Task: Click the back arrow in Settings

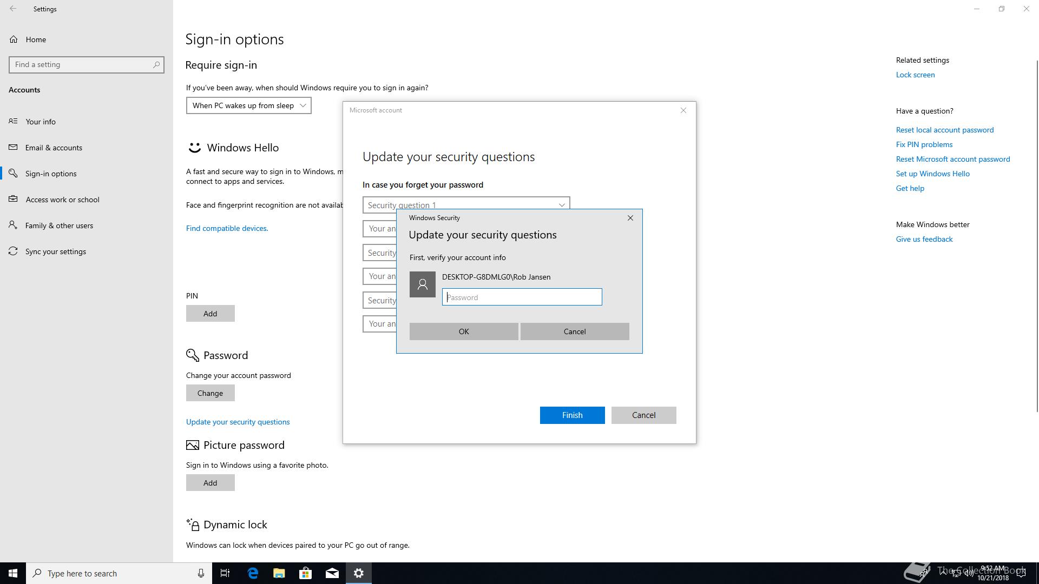Action: point(13,9)
